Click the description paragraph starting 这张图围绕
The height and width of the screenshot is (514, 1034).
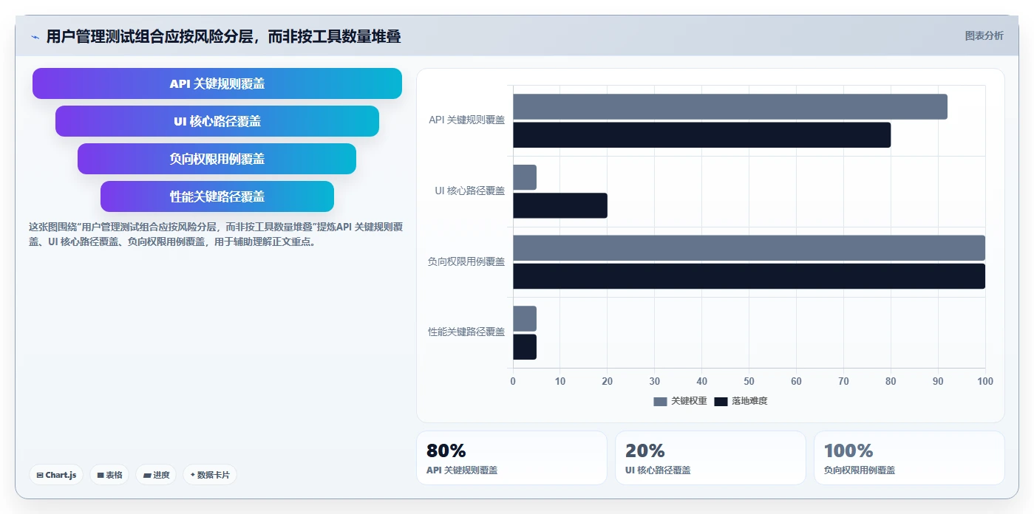[x=215, y=234]
